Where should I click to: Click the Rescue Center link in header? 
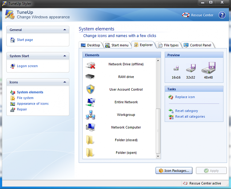point(202,15)
